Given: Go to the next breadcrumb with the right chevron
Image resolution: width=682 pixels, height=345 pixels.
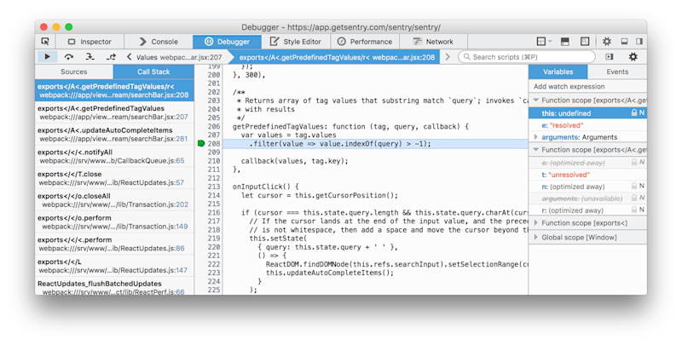Looking at the screenshot, I should (x=447, y=57).
